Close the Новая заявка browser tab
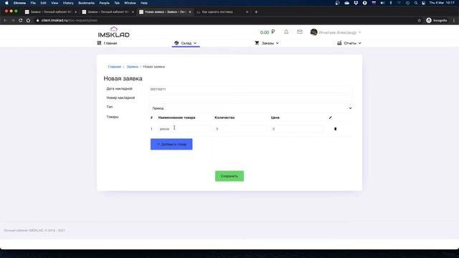Viewport: 459px width, 258px height. point(190,12)
